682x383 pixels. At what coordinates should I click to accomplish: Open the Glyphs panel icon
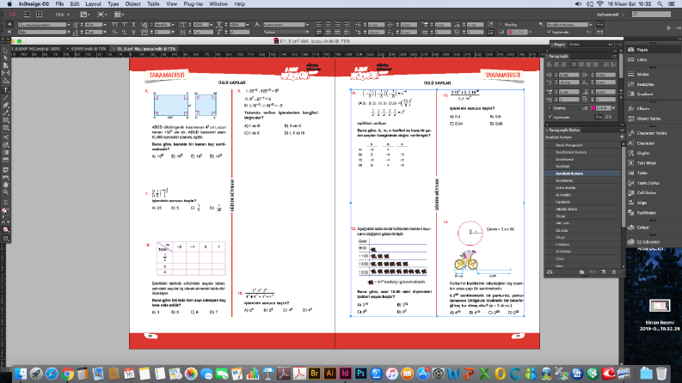[x=630, y=153]
